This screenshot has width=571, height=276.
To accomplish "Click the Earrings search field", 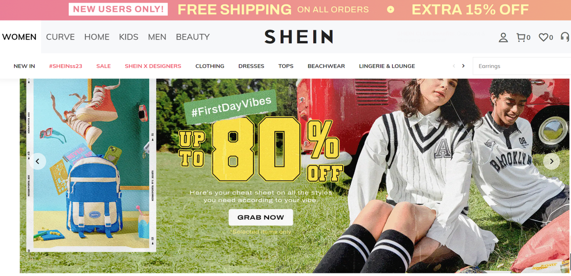I will point(521,66).
